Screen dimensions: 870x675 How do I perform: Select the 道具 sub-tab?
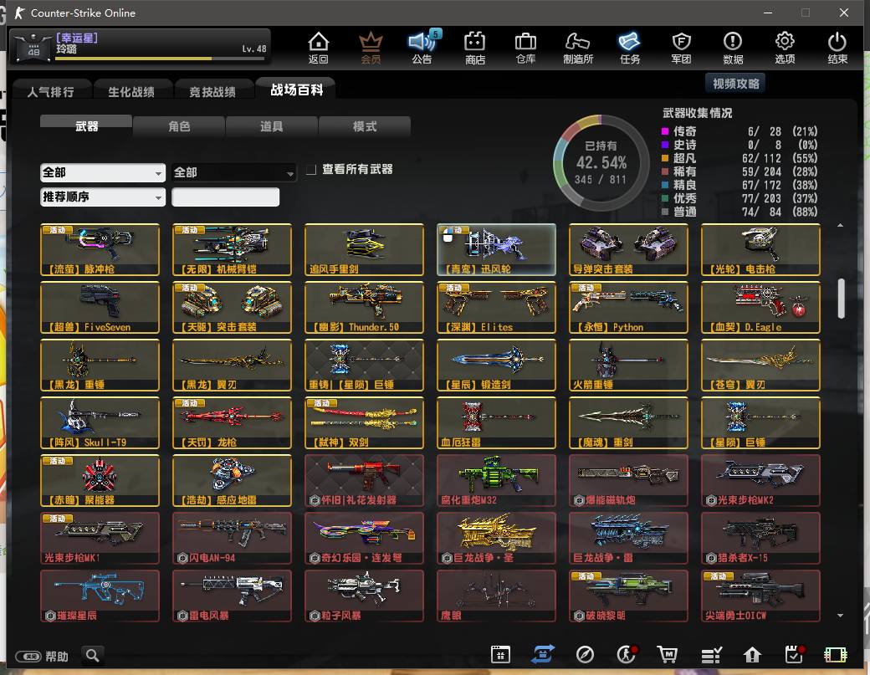coord(271,126)
